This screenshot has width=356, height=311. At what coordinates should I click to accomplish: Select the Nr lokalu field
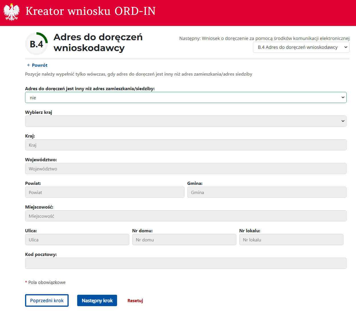[x=291, y=240]
